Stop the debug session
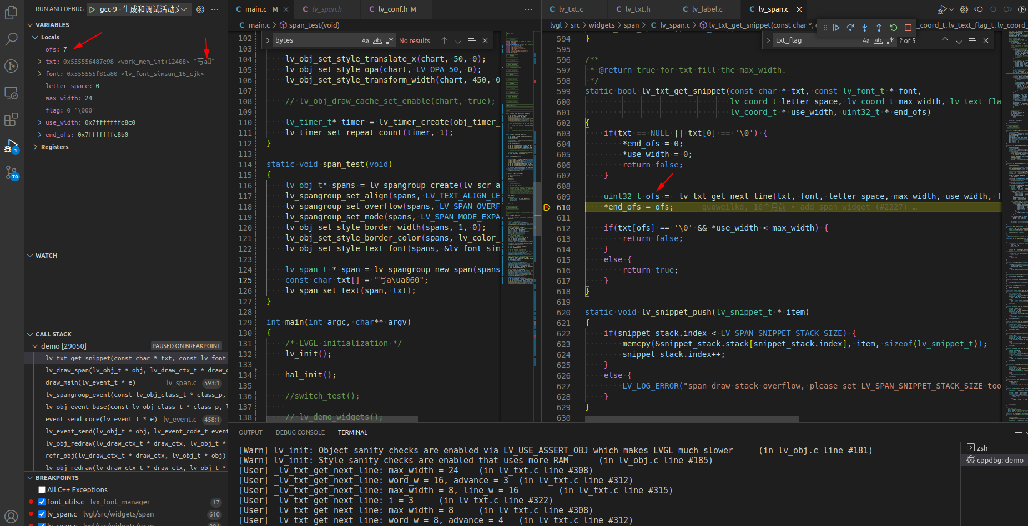The image size is (1028, 526). click(908, 28)
